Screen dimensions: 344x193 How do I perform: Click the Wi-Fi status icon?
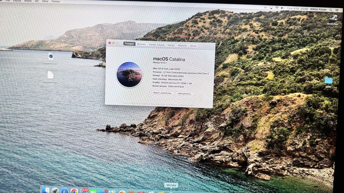(x=277, y=8)
